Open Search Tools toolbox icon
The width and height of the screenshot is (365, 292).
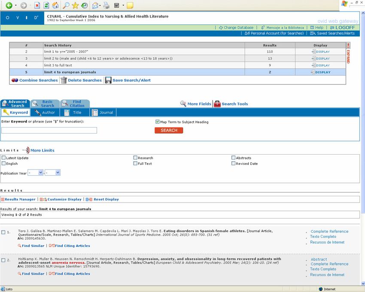tap(217, 104)
